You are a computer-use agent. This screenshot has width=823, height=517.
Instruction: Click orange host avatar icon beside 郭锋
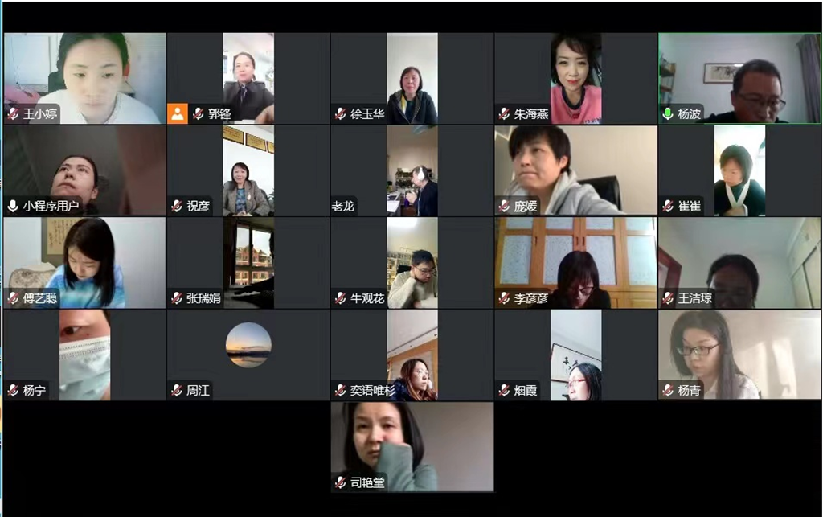tap(178, 114)
